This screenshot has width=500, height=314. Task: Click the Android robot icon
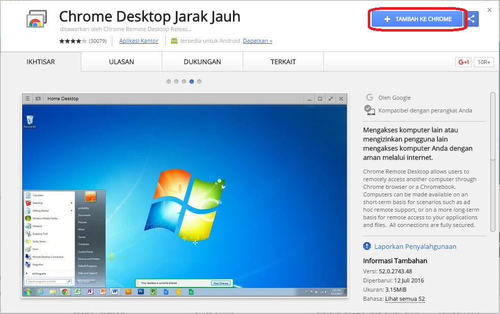tap(174, 41)
